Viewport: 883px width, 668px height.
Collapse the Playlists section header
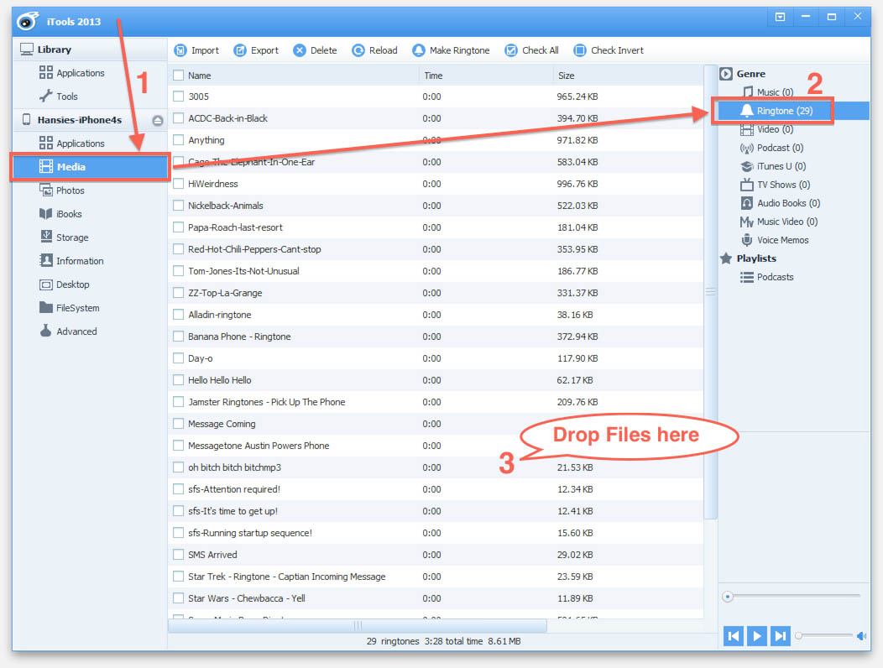(749, 258)
